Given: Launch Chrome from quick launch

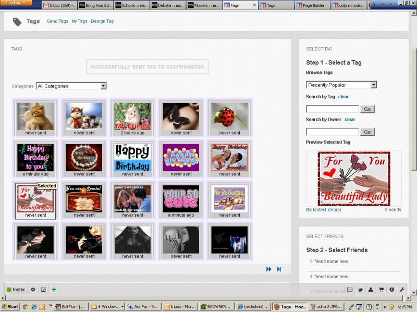Looking at the screenshot, I should 25,307.
